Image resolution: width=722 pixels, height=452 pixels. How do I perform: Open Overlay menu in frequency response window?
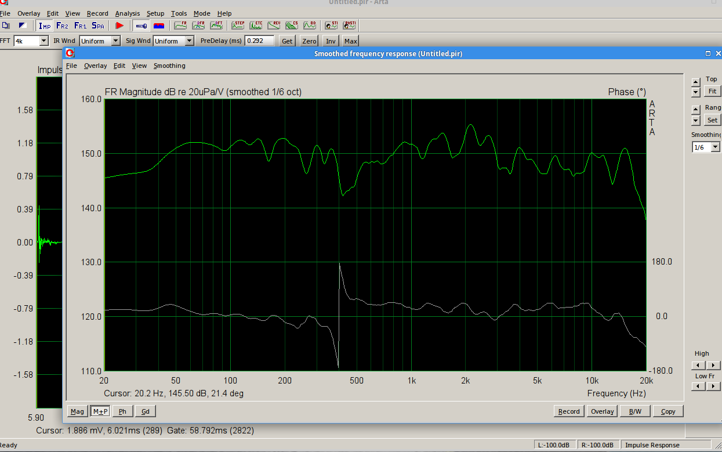pos(96,66)
